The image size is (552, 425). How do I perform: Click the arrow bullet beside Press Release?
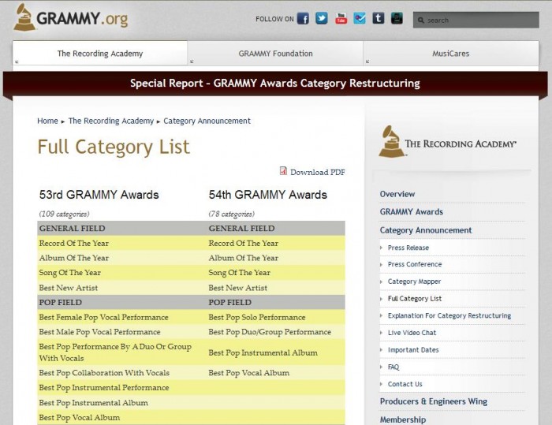(381, 248)
